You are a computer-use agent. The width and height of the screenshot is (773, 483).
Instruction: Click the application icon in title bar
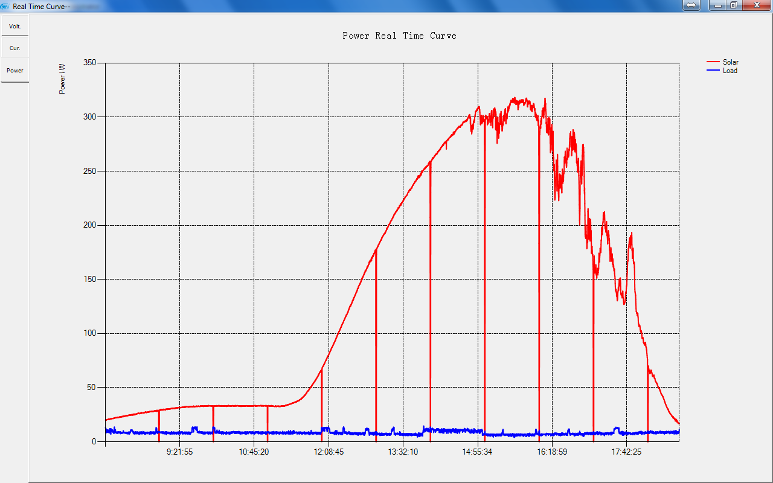5,6
